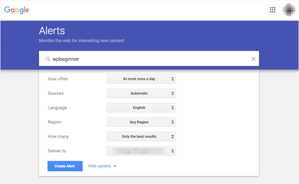Click the magnifier search icon
This screenshot has width=299, height=184.
click(47, 59)
